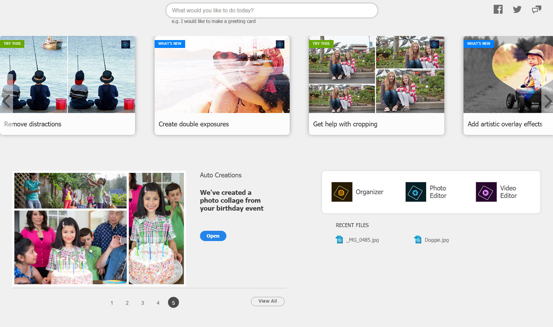This screenshot has width=553, height=327.
Task: Launch the Photo Editor icon
Action: click(415, 192)
